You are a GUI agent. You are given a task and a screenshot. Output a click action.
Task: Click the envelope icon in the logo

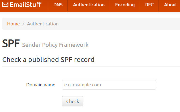(5, 5)
